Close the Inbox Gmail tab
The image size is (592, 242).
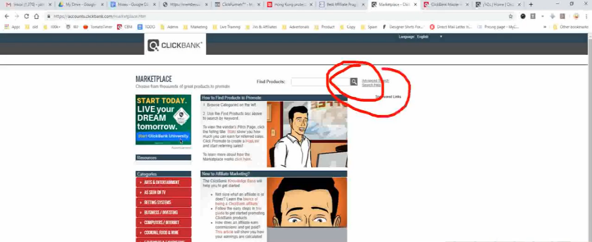click(x=50, y=5)
